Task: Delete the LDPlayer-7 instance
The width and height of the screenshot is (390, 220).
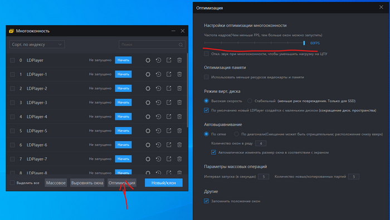Action: [x=179, y=159]
